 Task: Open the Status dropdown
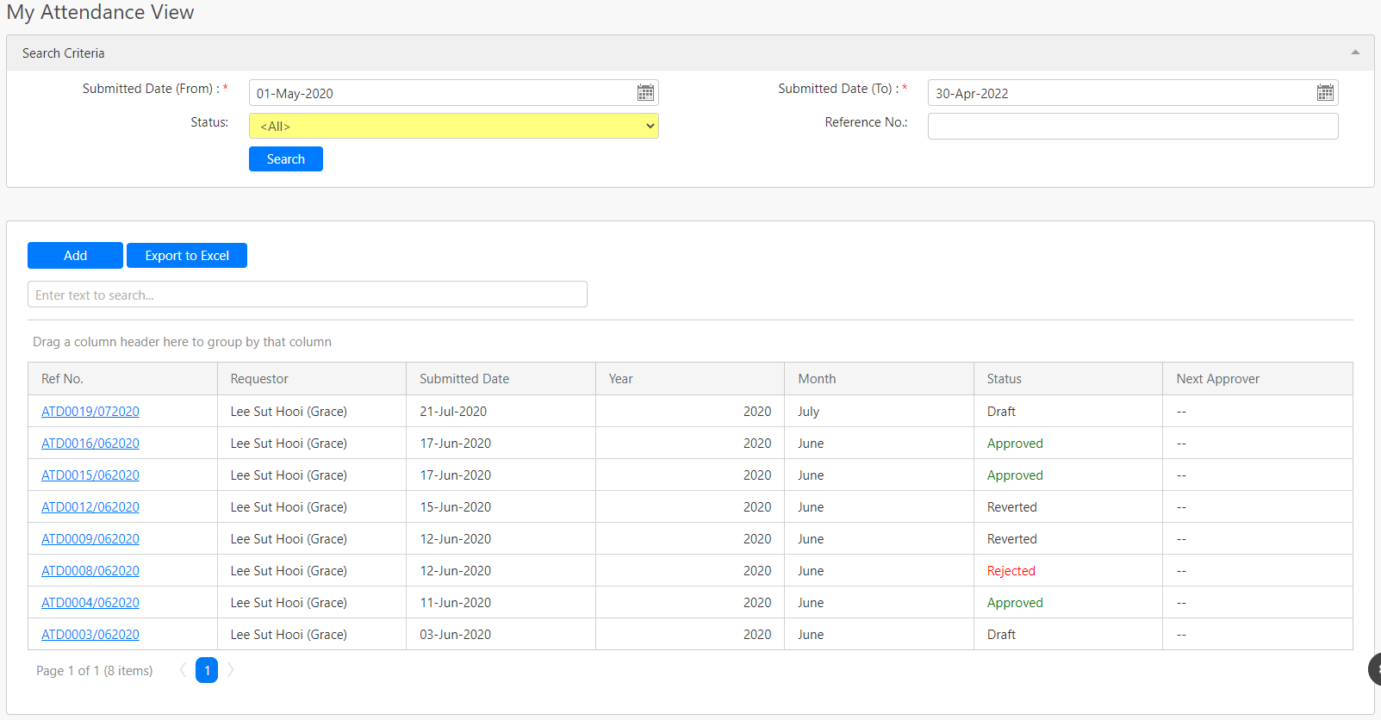(x=454, y=126)
